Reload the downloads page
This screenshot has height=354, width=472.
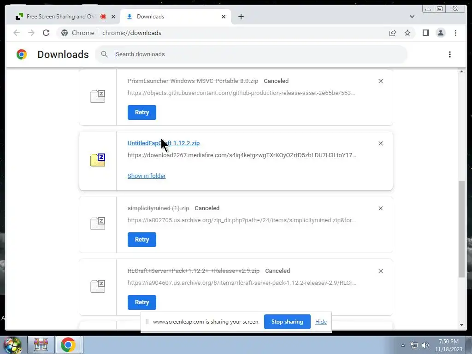click(x=46, y=33)
